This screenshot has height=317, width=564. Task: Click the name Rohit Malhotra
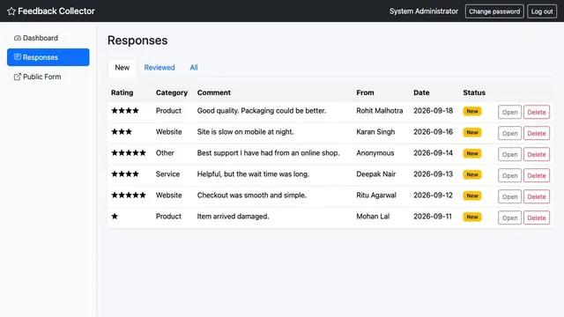(380, 111)
